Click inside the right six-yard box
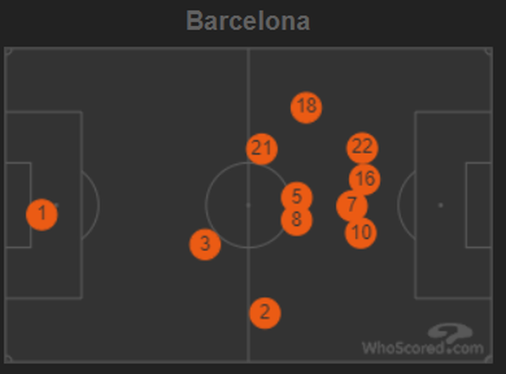 (x=479, y=205)
